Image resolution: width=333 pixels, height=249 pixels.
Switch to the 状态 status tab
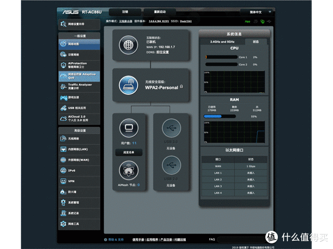(x=255, y=41)
